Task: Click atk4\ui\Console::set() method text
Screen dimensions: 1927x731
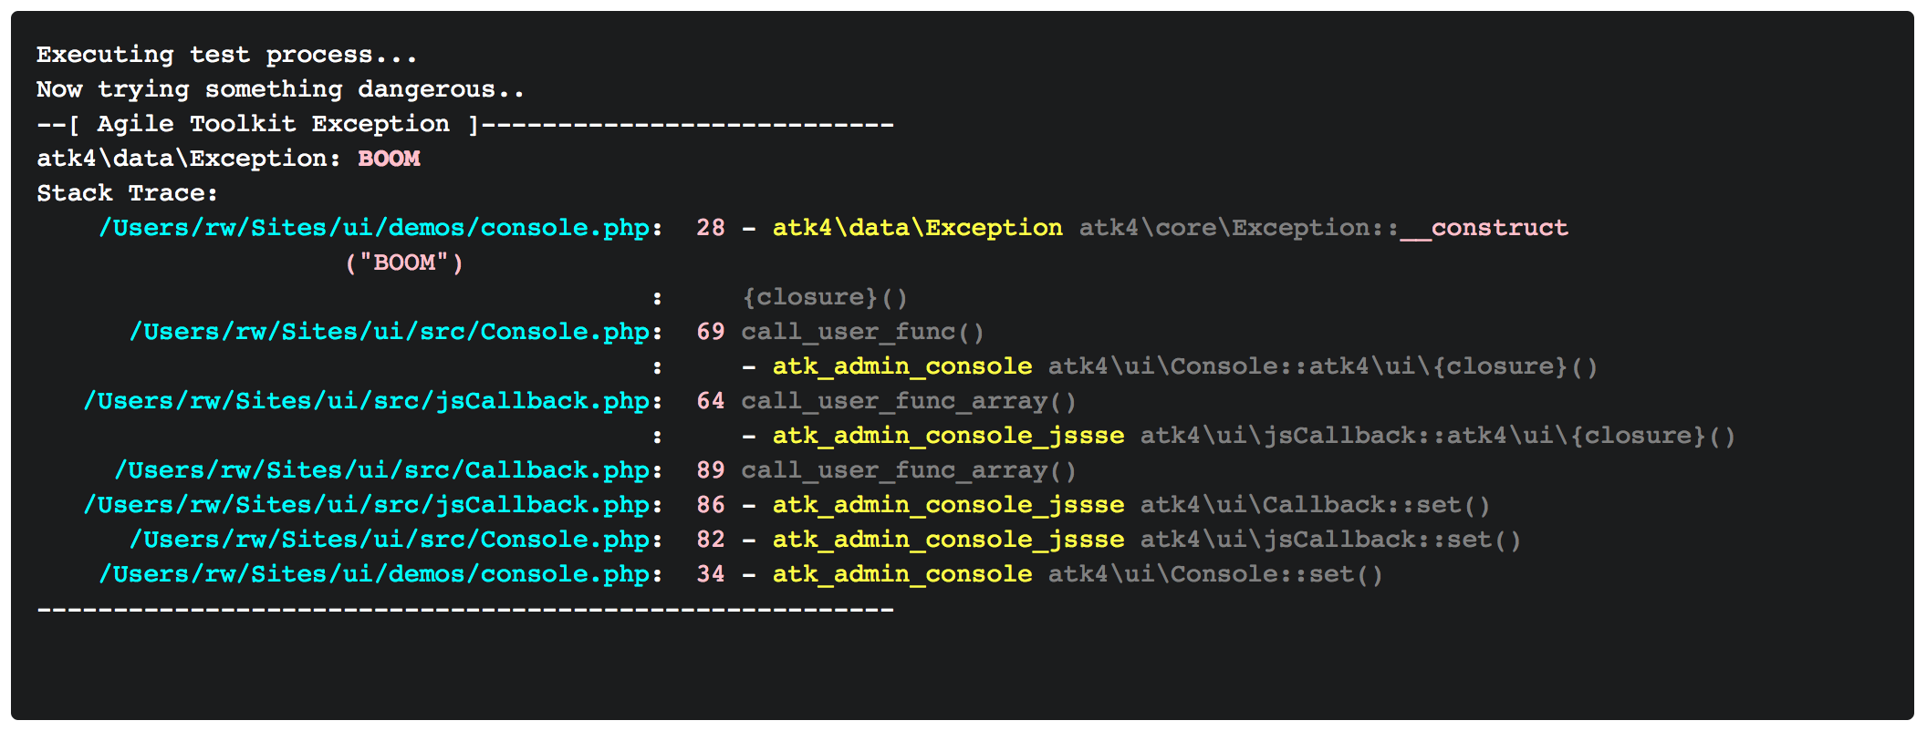Action: (x=1215, y=574)
